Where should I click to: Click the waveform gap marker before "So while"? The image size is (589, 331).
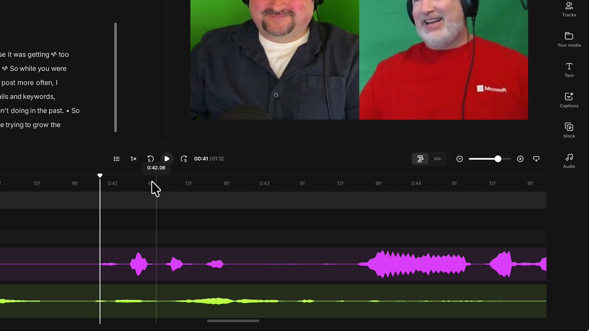click(x=5, y=68)
